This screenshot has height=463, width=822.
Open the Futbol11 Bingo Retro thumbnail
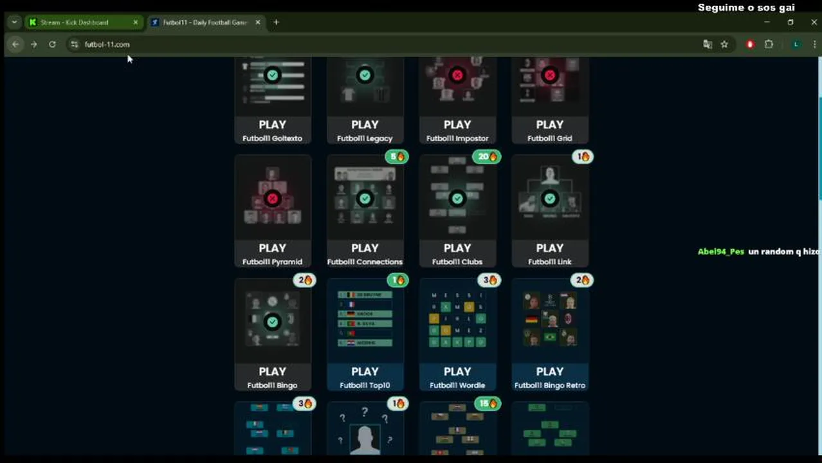tap(550, 322)
